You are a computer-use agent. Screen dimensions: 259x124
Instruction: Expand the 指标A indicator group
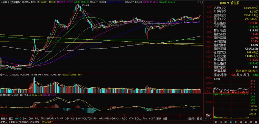[x=4, y=118]
